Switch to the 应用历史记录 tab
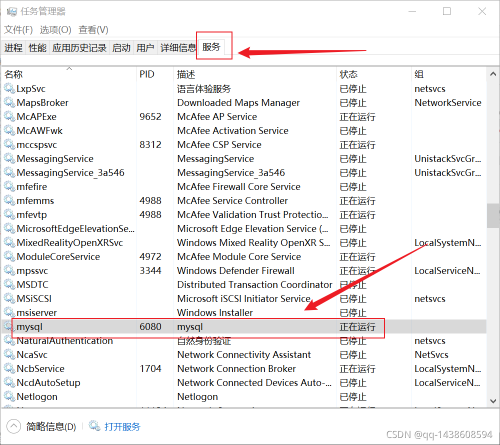This screenshot has width=500, height=445. click(x=79, y=48)
